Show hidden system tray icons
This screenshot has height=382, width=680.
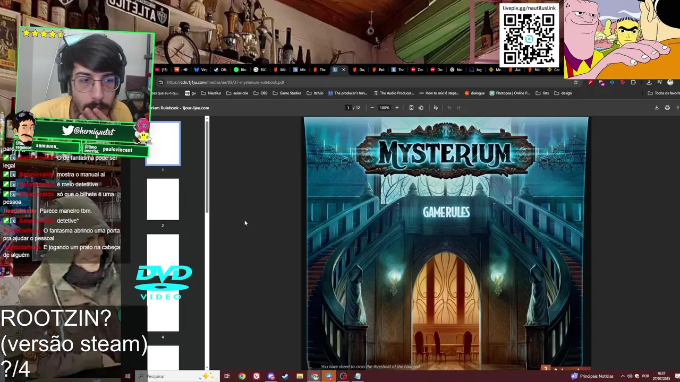623,376
